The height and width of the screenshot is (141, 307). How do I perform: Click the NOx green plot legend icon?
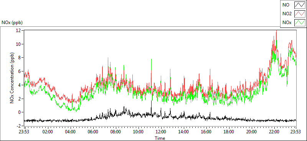point(300,23)
